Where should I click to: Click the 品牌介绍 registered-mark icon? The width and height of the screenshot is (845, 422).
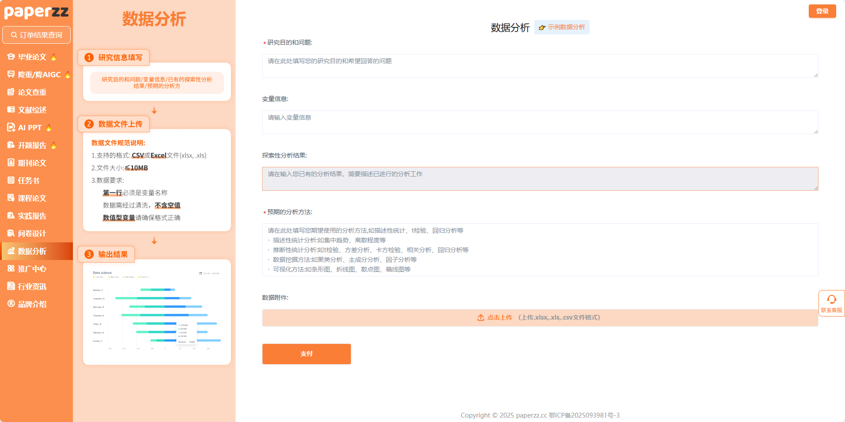tap(11, 304)
